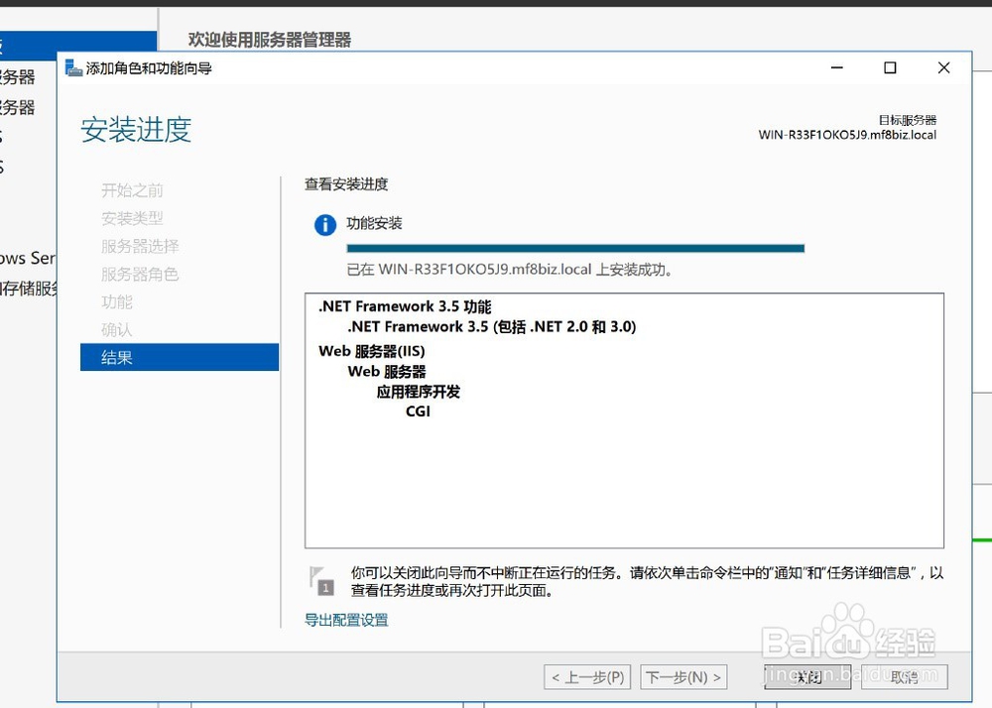Click the wizard icon on the title bar
Image resolution: width=992 pixels, height=708 pixels.
click(x=73, y=67)
